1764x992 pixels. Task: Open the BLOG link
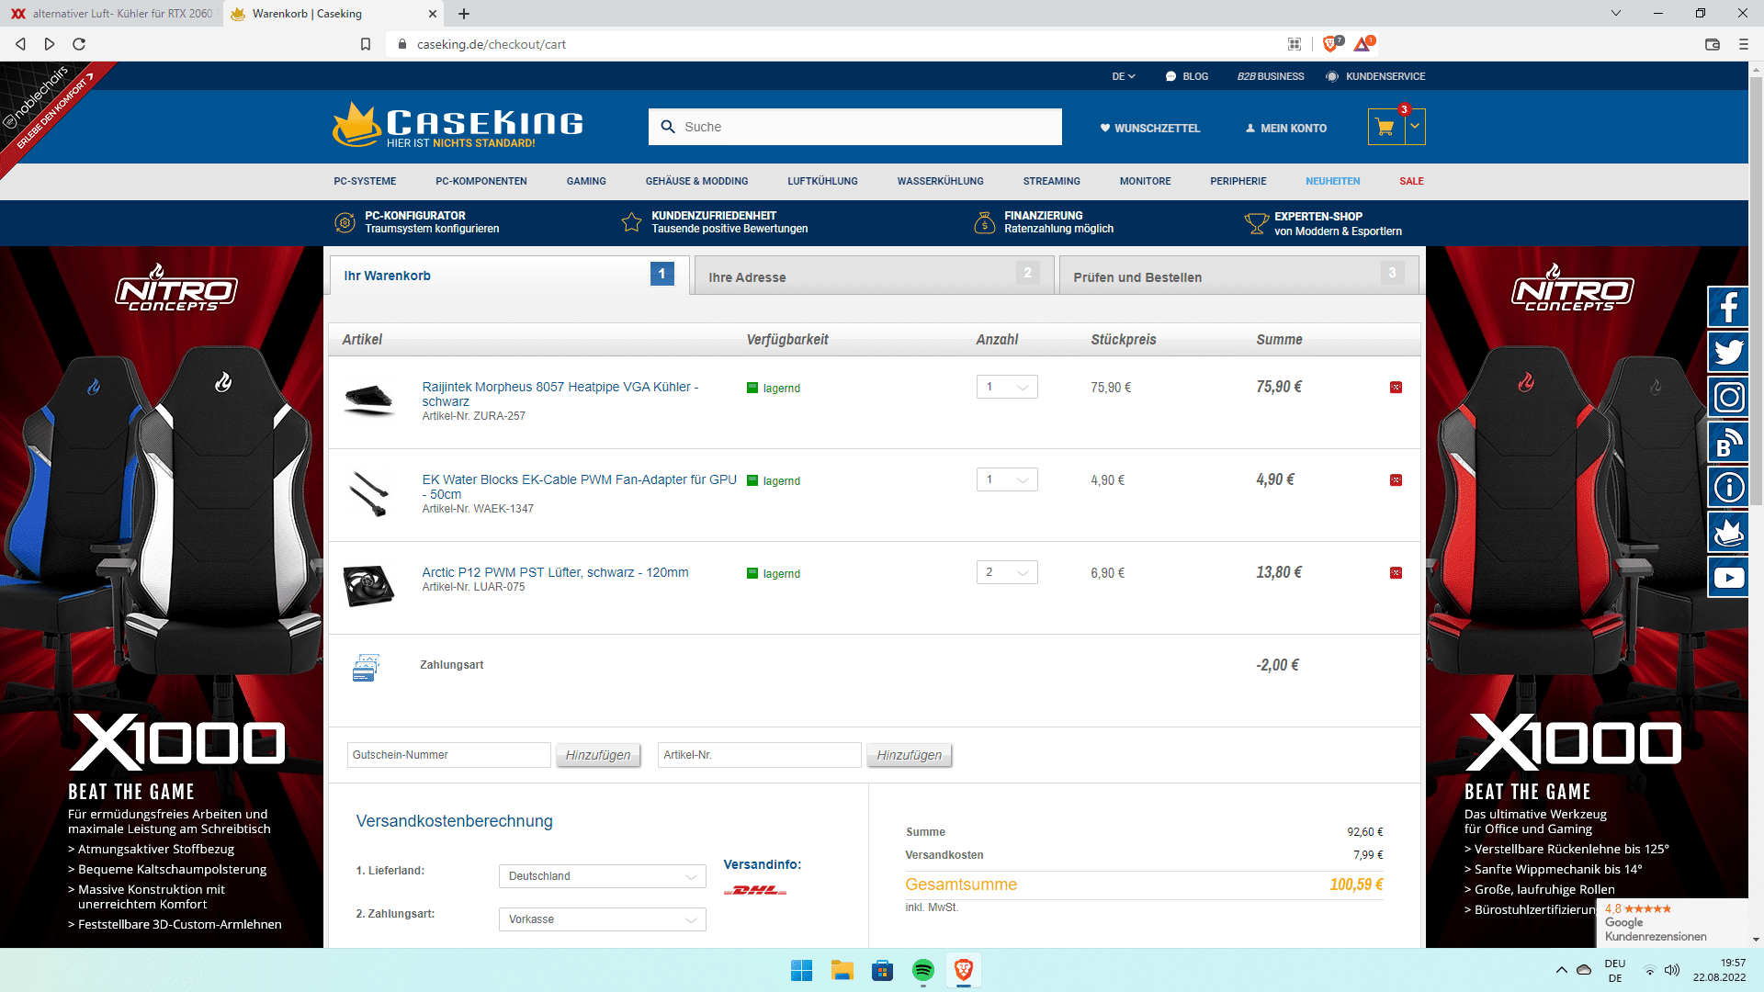[1187, 76]
